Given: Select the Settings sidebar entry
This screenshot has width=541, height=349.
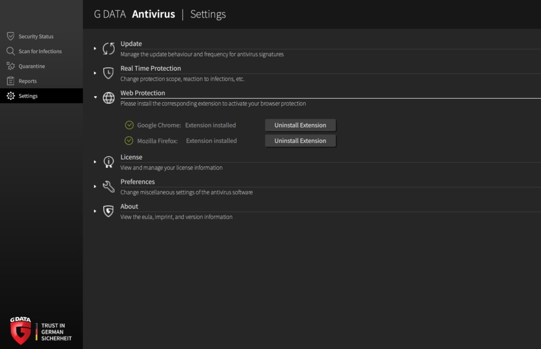Looking at the screenshot, I should 42,96.
